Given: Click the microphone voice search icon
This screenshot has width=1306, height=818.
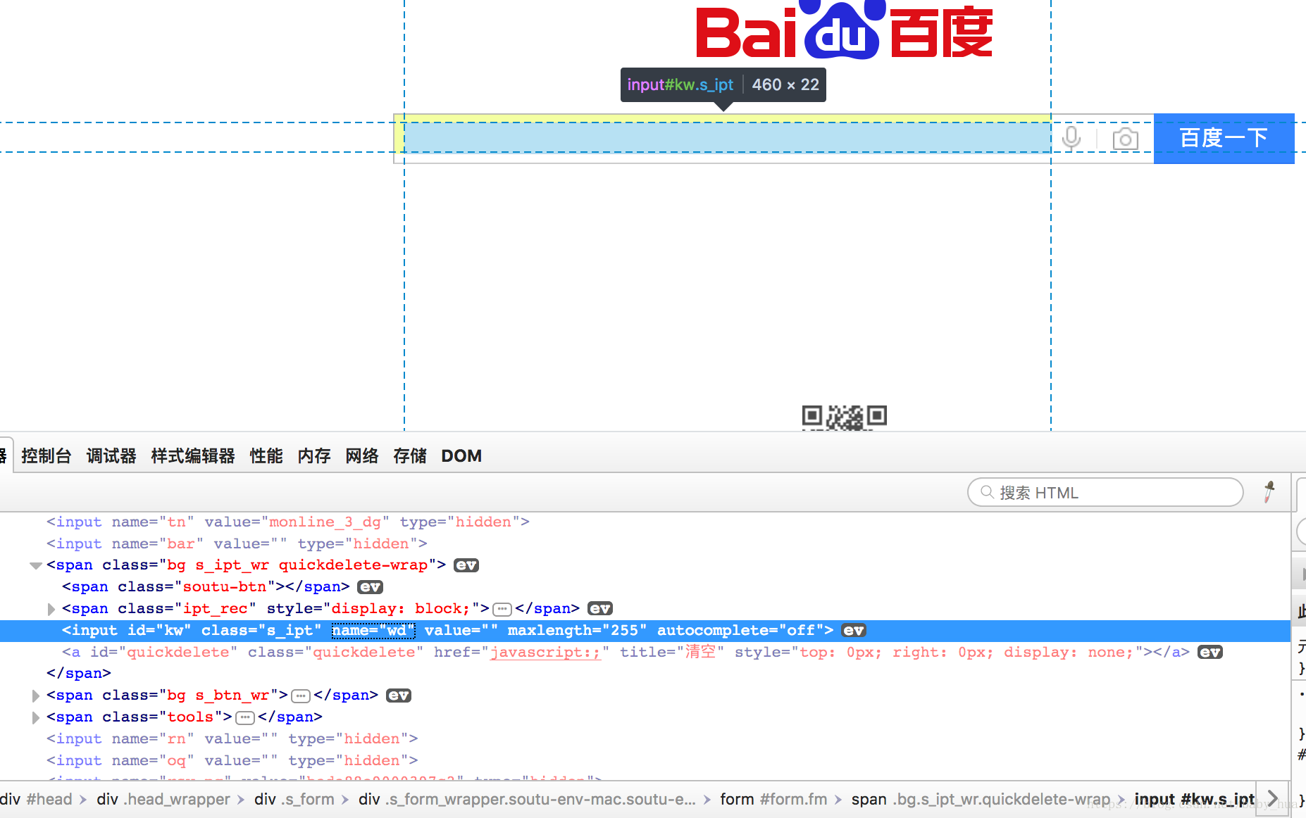Looking at the screenshot, I should (1071, 138).
